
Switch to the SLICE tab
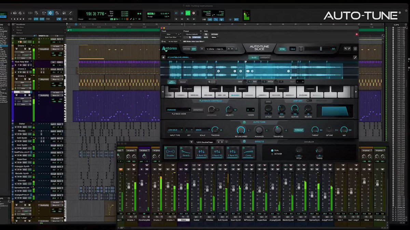(254, 57)
